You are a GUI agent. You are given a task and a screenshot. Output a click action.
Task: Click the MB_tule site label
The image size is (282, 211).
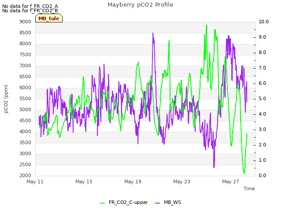pyautogui.click(x=49, y=18)
